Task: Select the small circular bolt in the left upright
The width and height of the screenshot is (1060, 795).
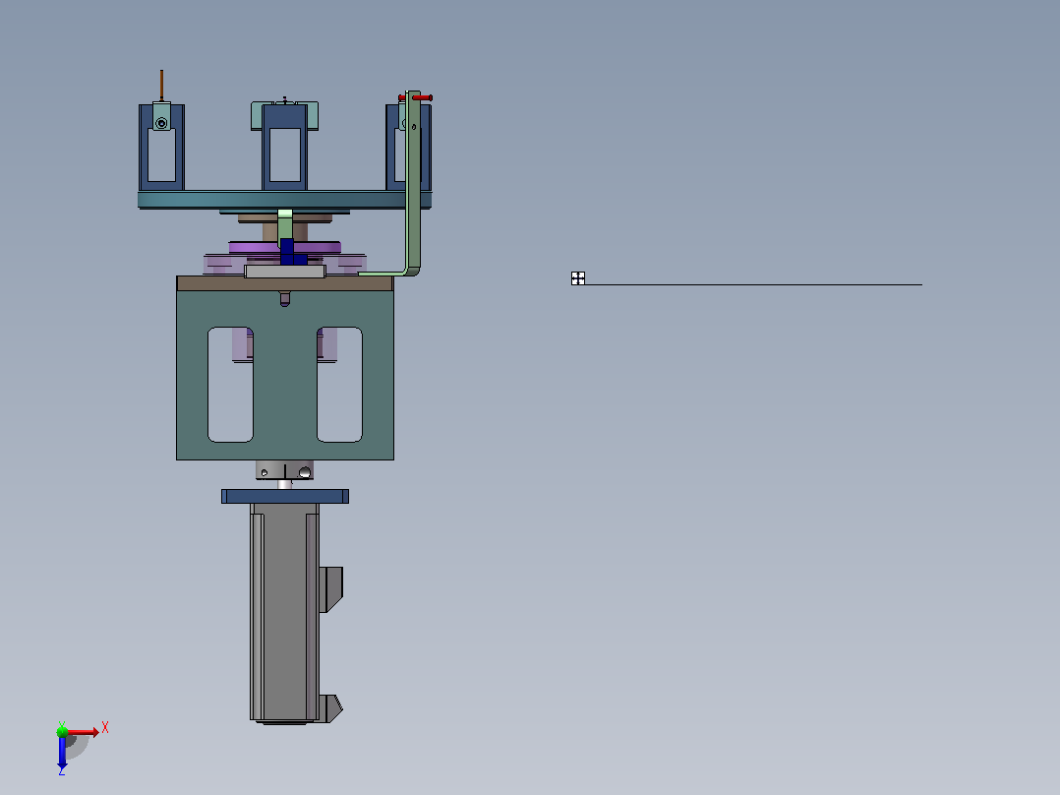Action: [161, 123]
